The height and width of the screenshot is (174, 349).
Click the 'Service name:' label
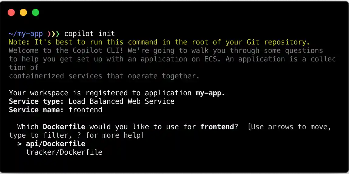pos(36,110)
